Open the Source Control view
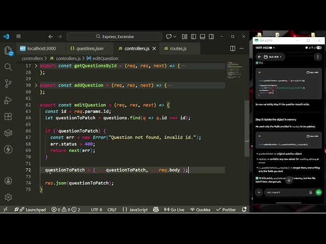Viewport: 326px width, 244px height. click(8, 83)
